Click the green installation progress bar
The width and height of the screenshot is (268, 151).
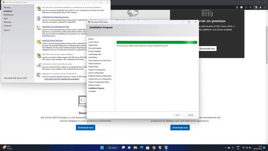pos(157,42)
